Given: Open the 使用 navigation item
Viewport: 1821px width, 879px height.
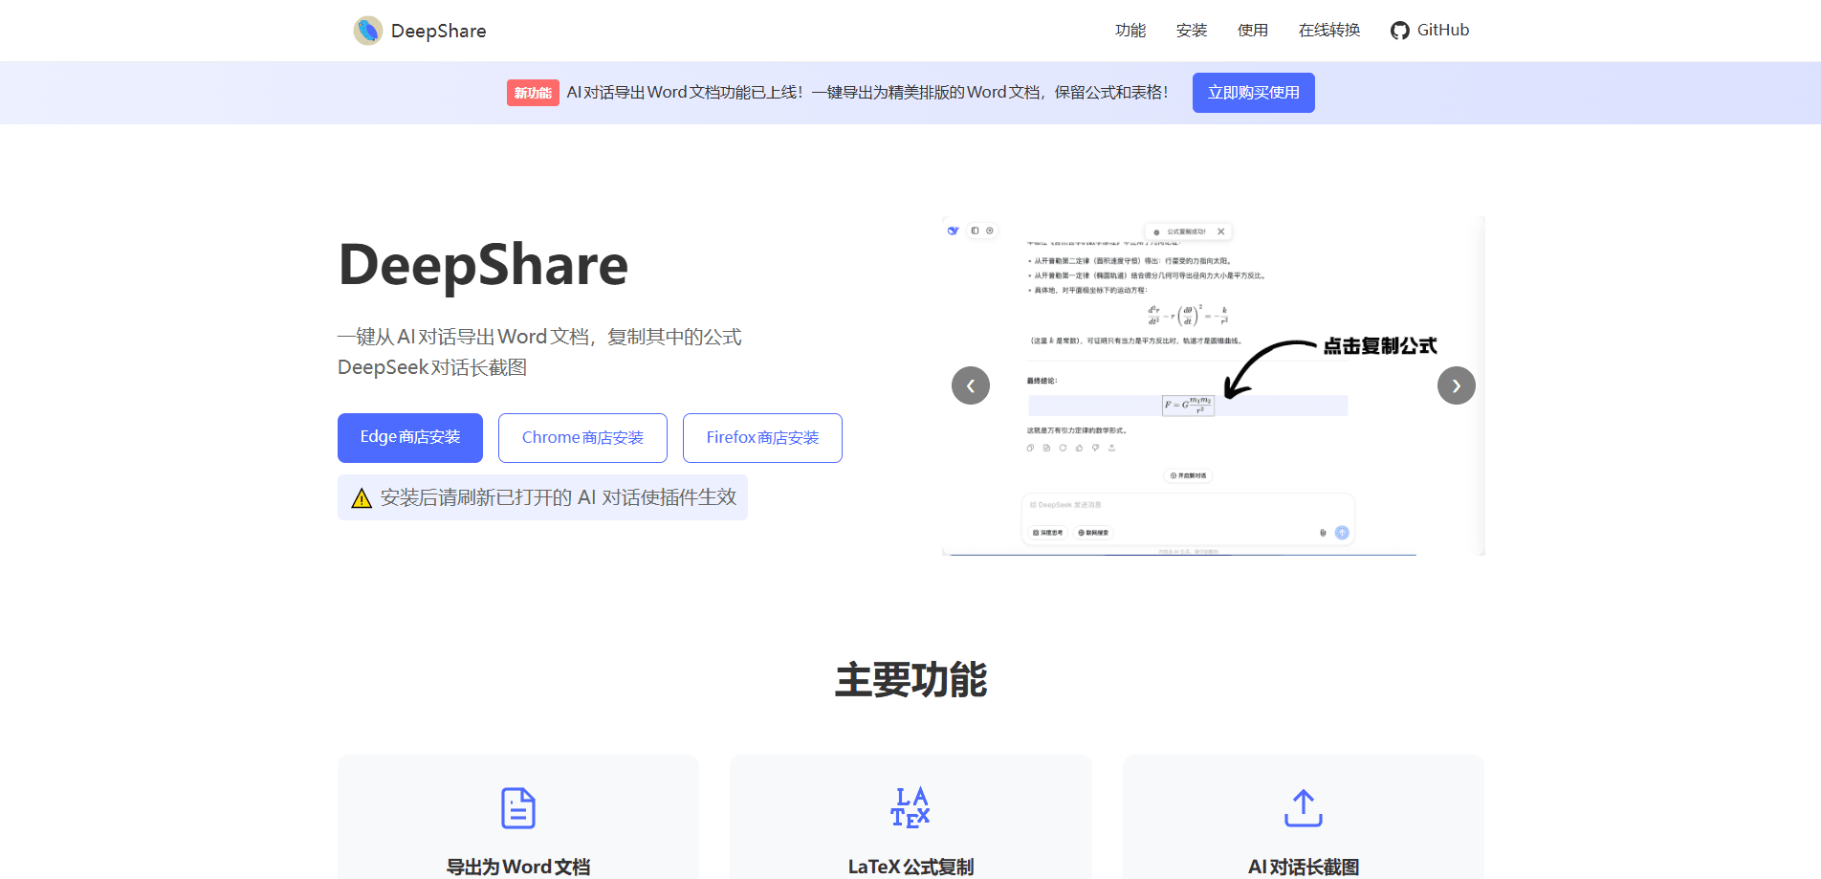Looking at the screenshot, I should tap(1253, 31).
